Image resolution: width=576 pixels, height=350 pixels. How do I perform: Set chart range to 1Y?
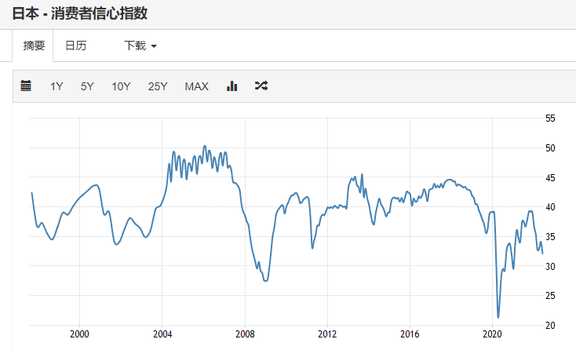click(57, 86)
